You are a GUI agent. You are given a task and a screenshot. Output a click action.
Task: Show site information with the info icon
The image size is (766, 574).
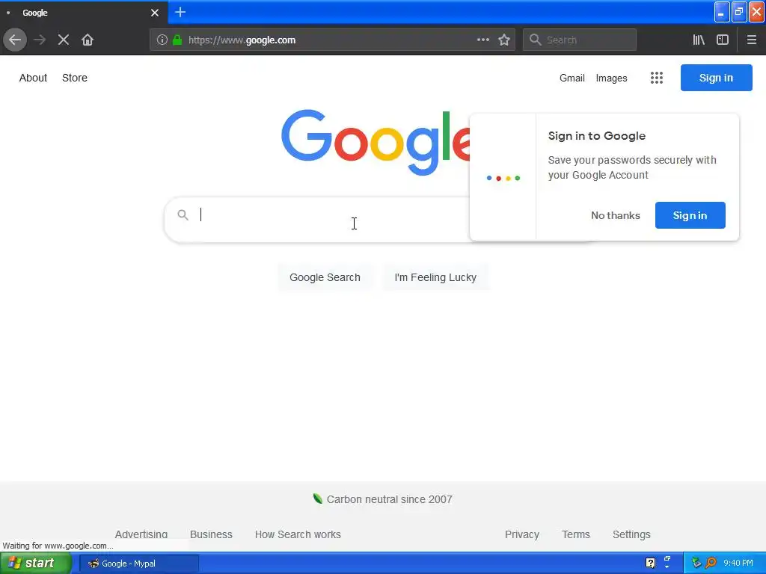click(162, 40)
